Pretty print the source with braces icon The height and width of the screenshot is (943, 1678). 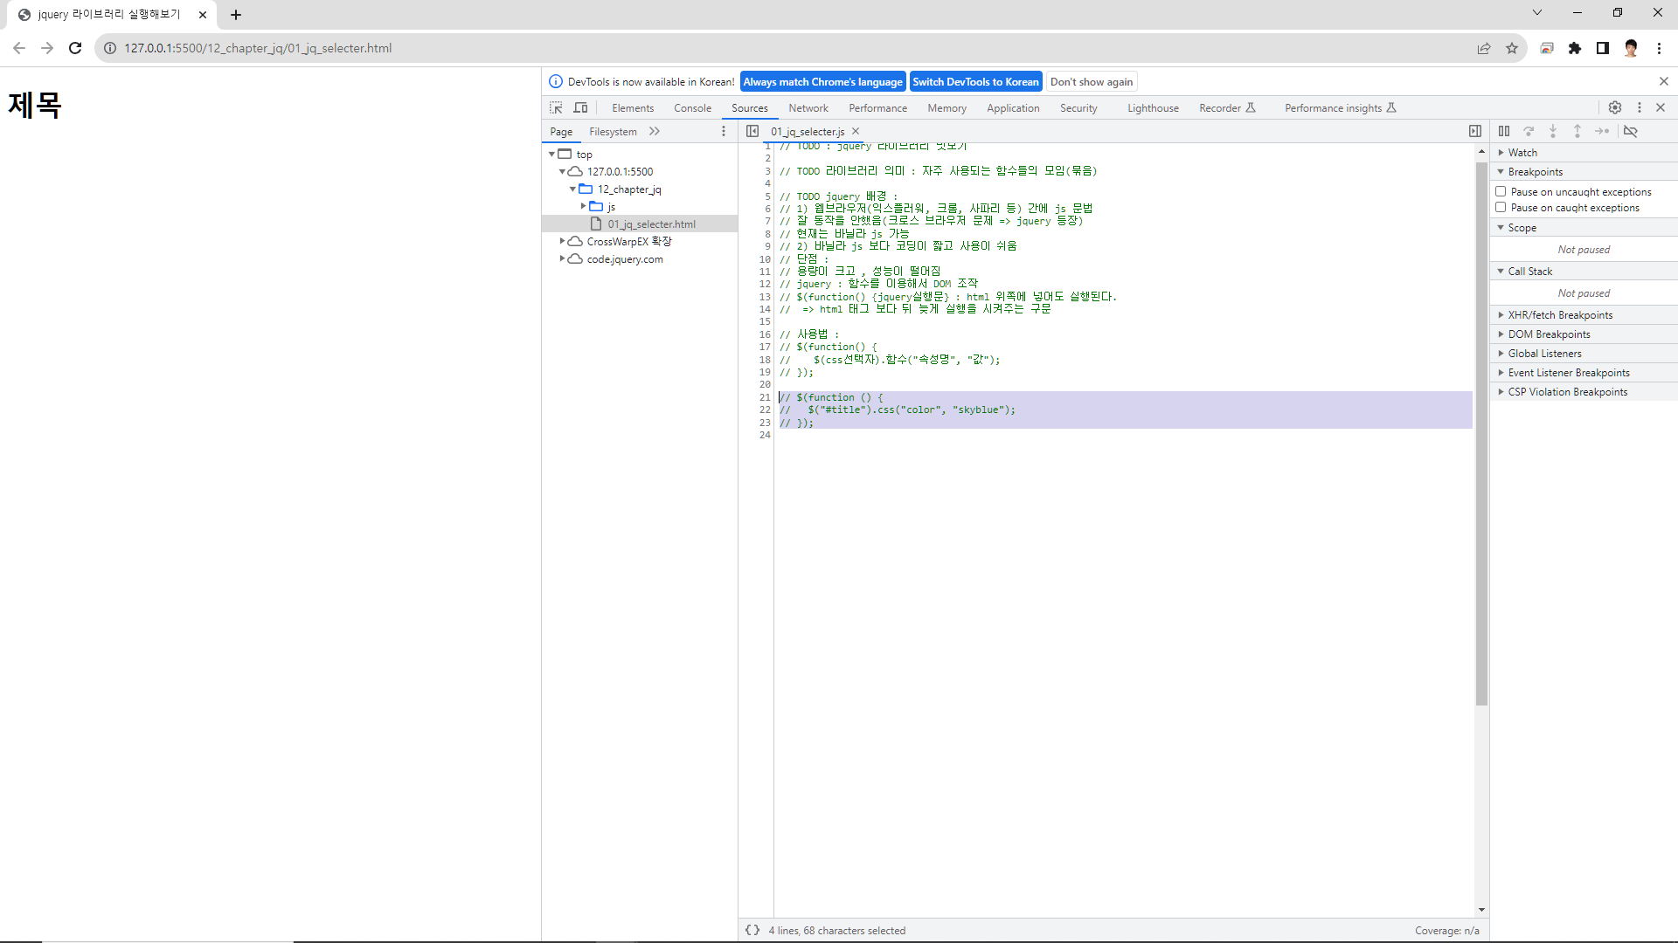point(752,930)
